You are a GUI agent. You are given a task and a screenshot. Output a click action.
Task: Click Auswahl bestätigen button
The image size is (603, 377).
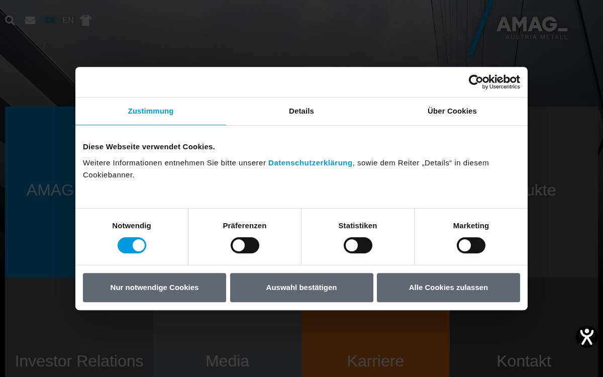tap(301, 288)
